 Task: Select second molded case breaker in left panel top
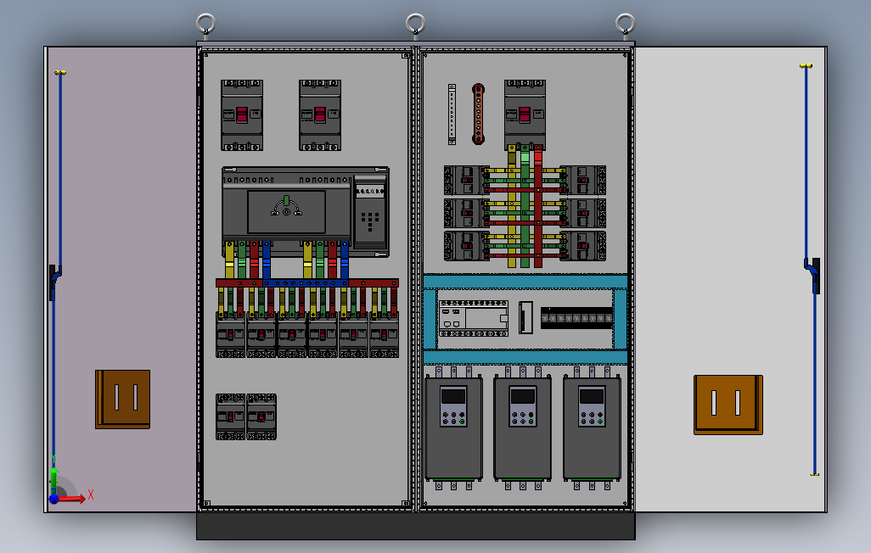pyautogui.click(x=320, y=115)
